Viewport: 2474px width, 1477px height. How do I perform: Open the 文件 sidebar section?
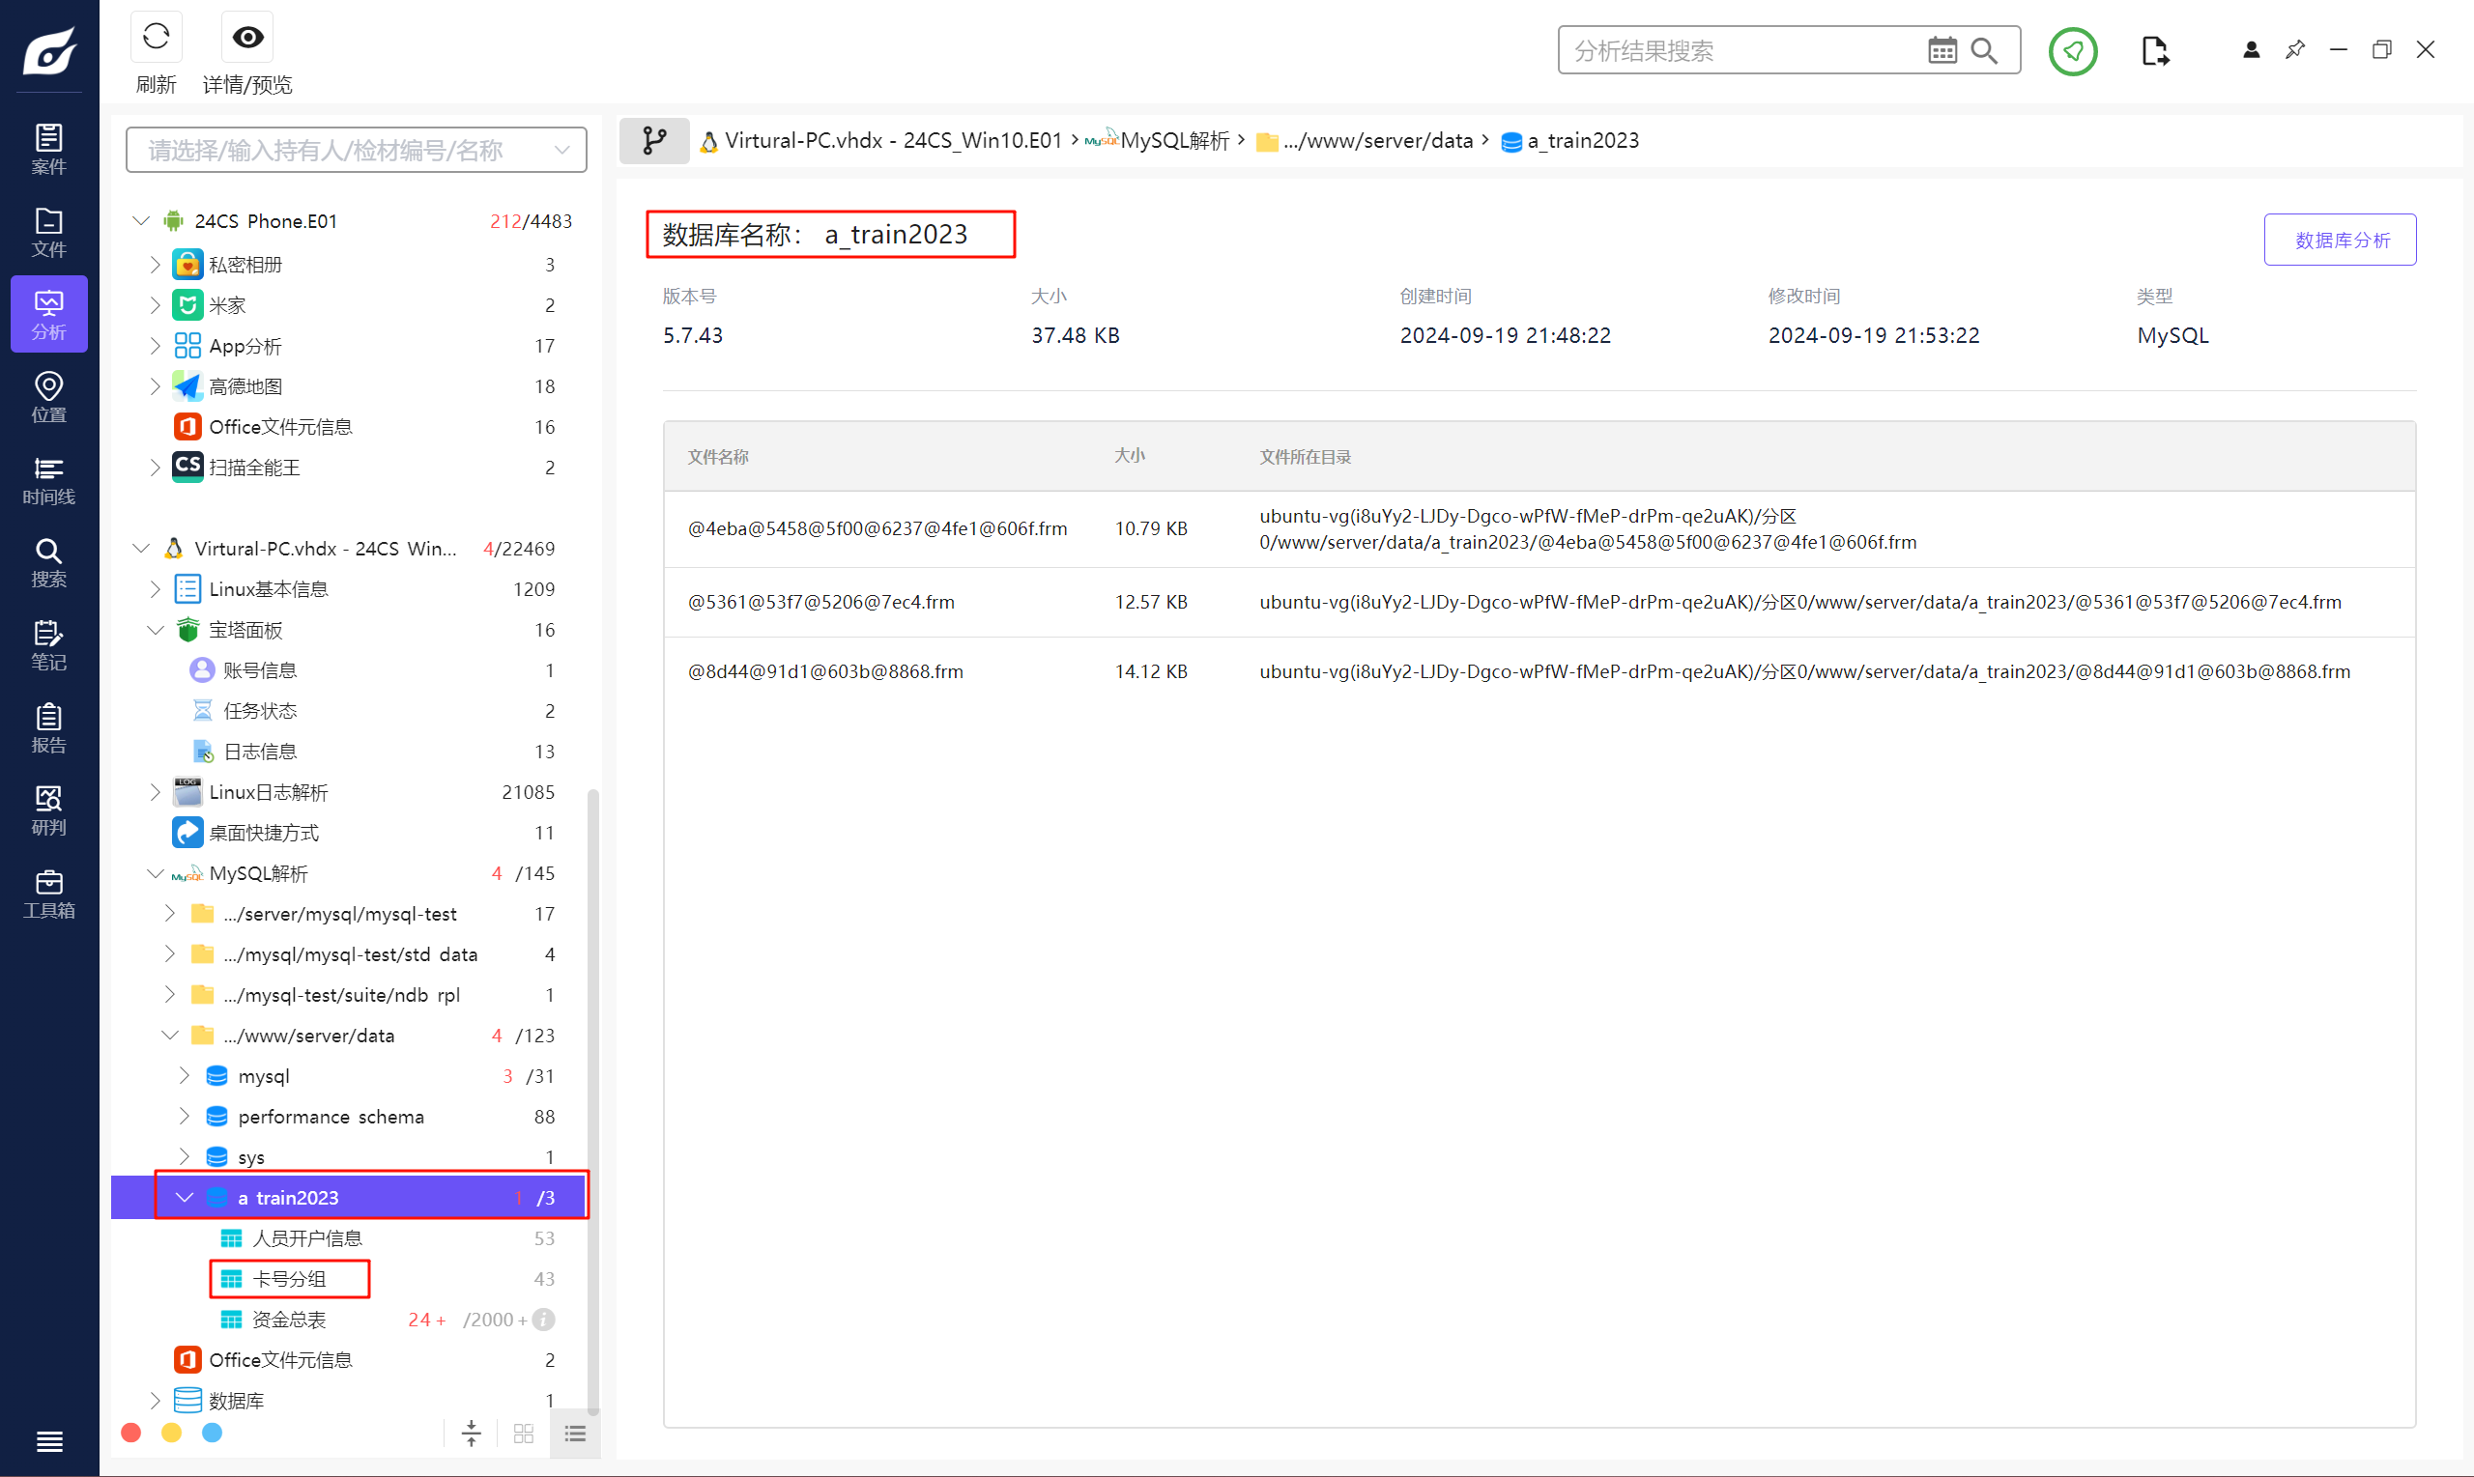point(48,232)
